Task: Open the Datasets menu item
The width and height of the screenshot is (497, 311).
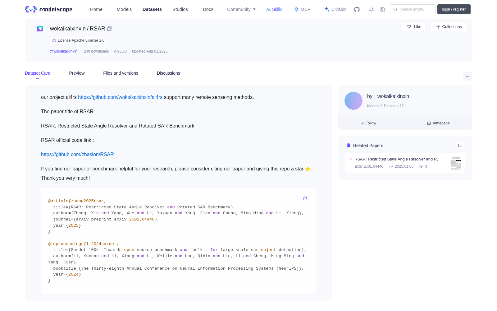Action: click(152, 9)
